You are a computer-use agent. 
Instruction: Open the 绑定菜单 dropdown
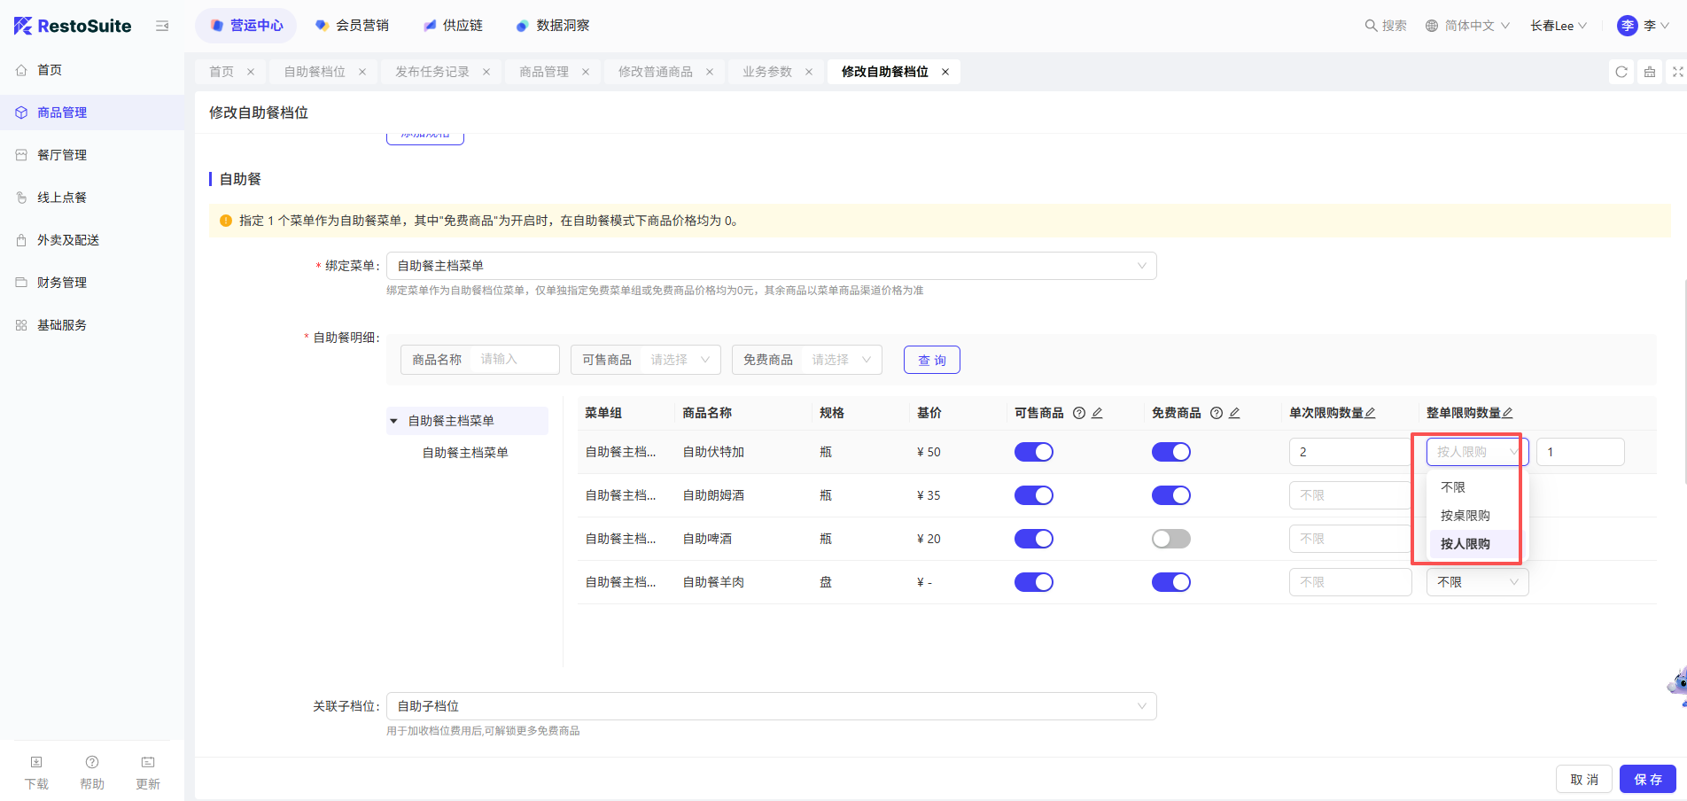(771, 266)
